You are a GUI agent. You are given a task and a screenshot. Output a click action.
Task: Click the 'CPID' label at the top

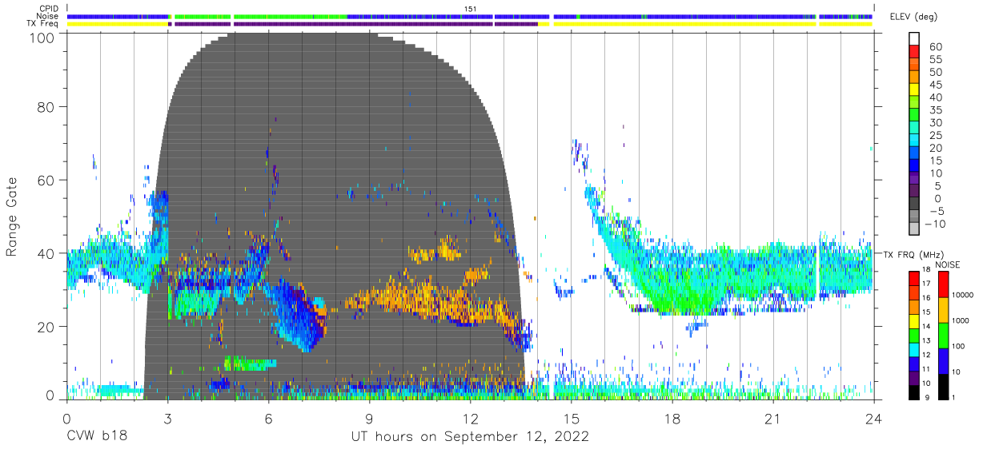(48, 8)
